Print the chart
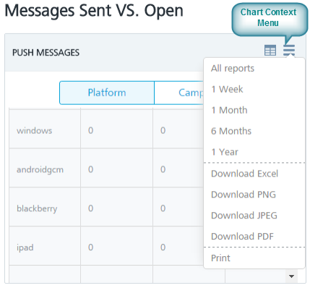 220,258
